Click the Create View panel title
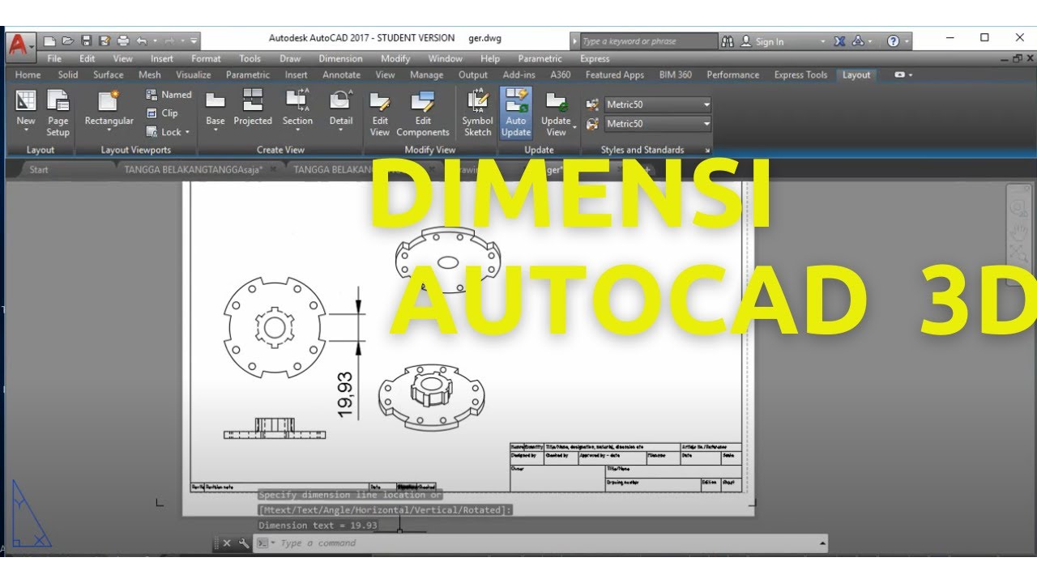 coord(280,150)
